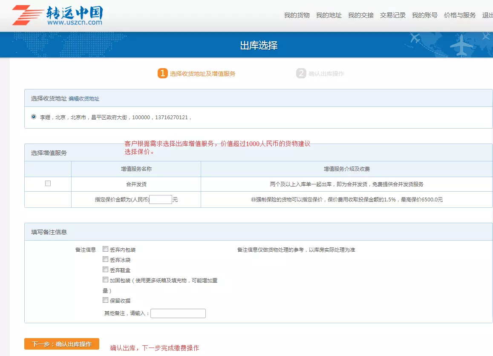This screenshot has height=356, width=493.
Task: Focus the 指定保价金额 input field
Action: 160,200
